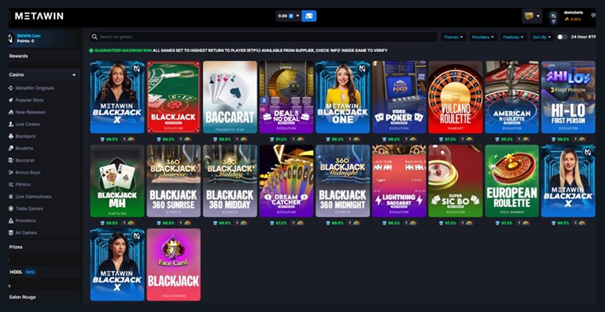Open the Salon Rouge link
Viewport: 605px width, 312px height.
click(23, 297)
